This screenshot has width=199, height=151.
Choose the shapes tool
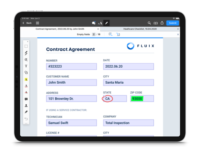[x=26, y=72]
